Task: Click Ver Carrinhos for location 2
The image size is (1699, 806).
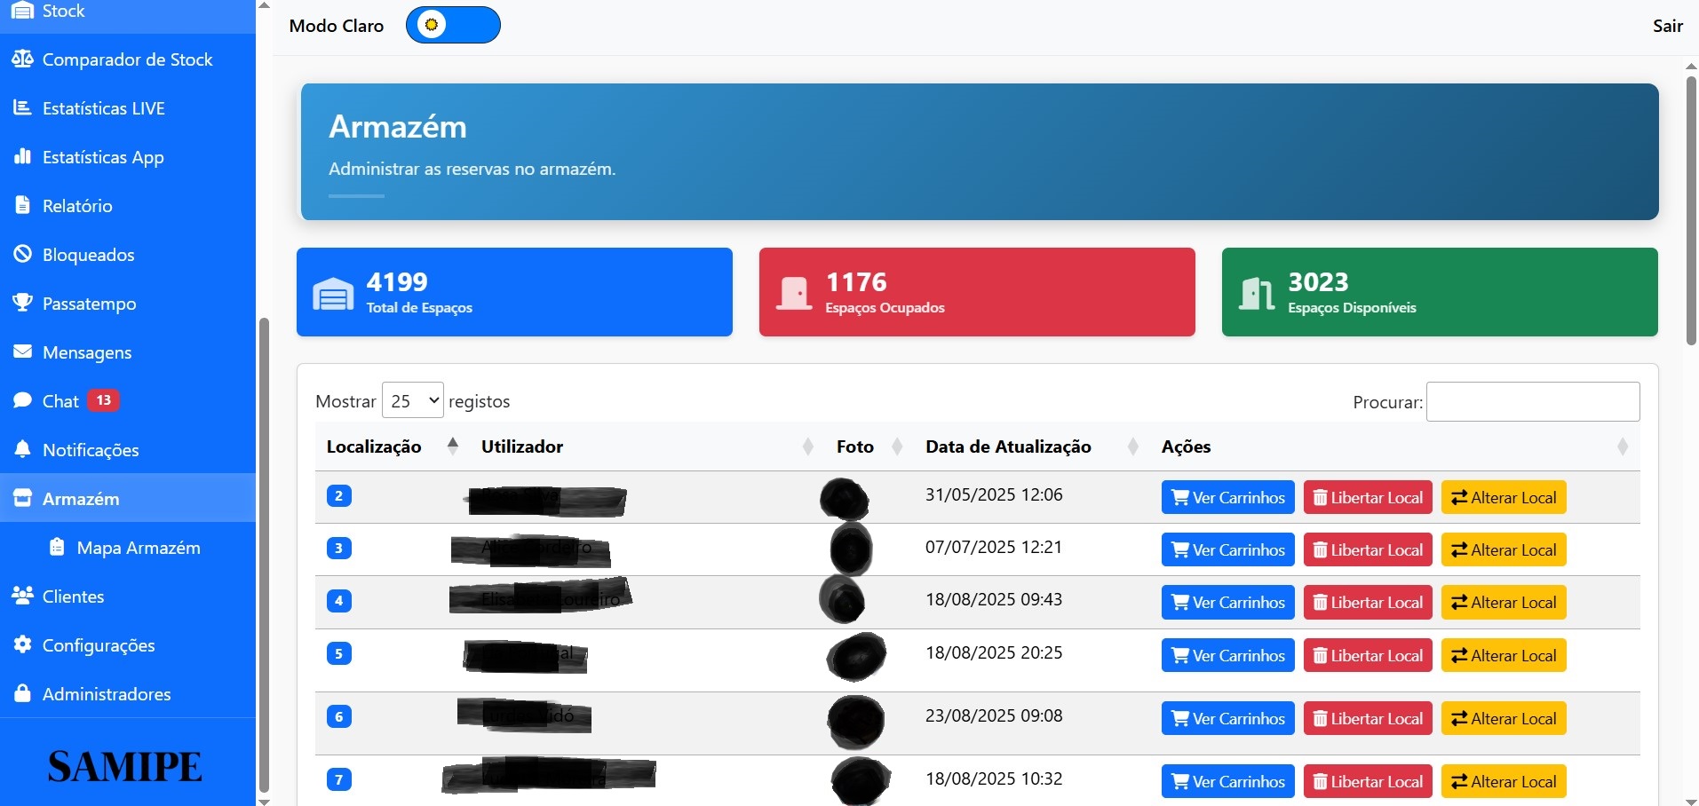Action: click(1227, 497)
